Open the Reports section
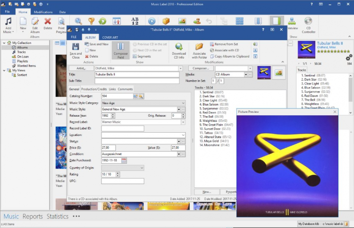 click(x=33, y=216)
